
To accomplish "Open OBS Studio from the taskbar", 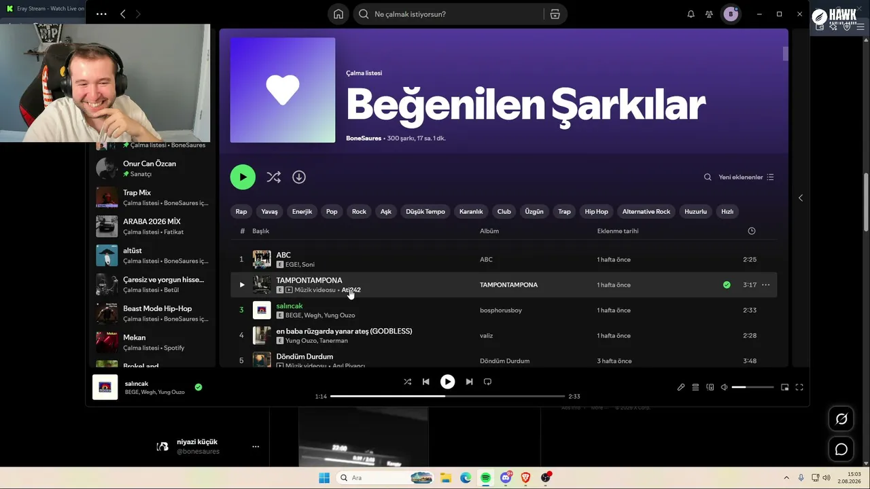I will tap(546, 477).
